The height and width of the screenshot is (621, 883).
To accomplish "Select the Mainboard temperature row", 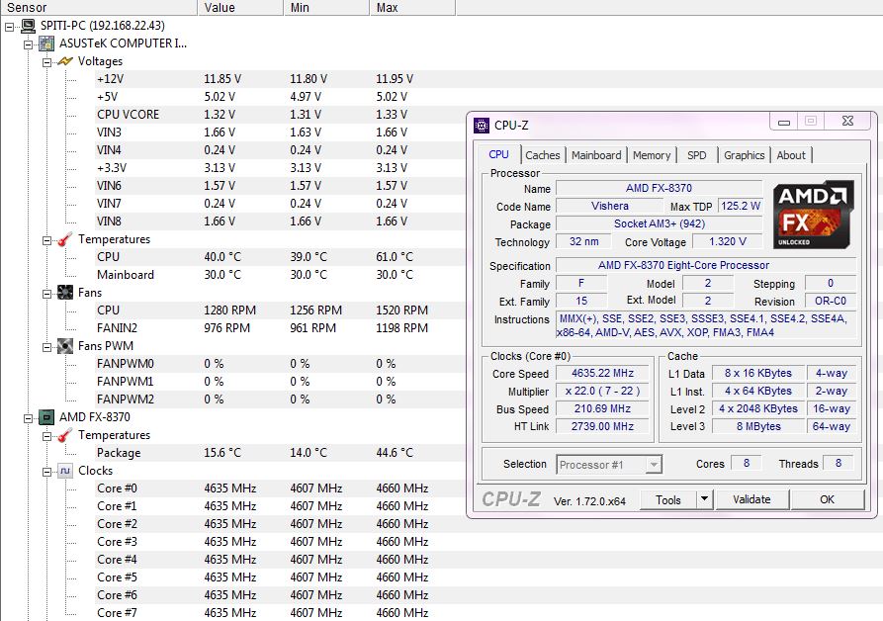I will tap(280, 275).
